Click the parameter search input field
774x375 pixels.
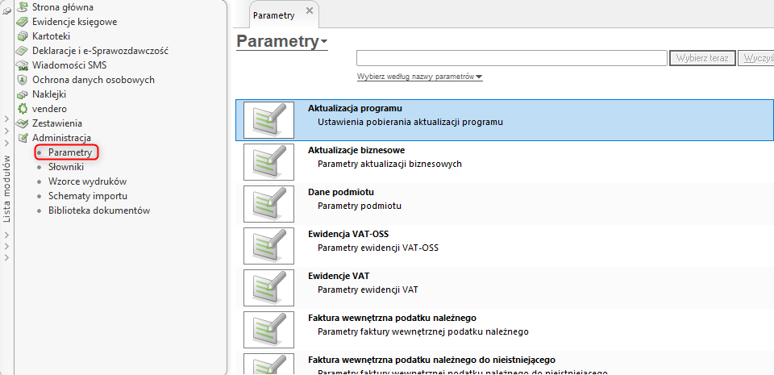pos(511,58)
